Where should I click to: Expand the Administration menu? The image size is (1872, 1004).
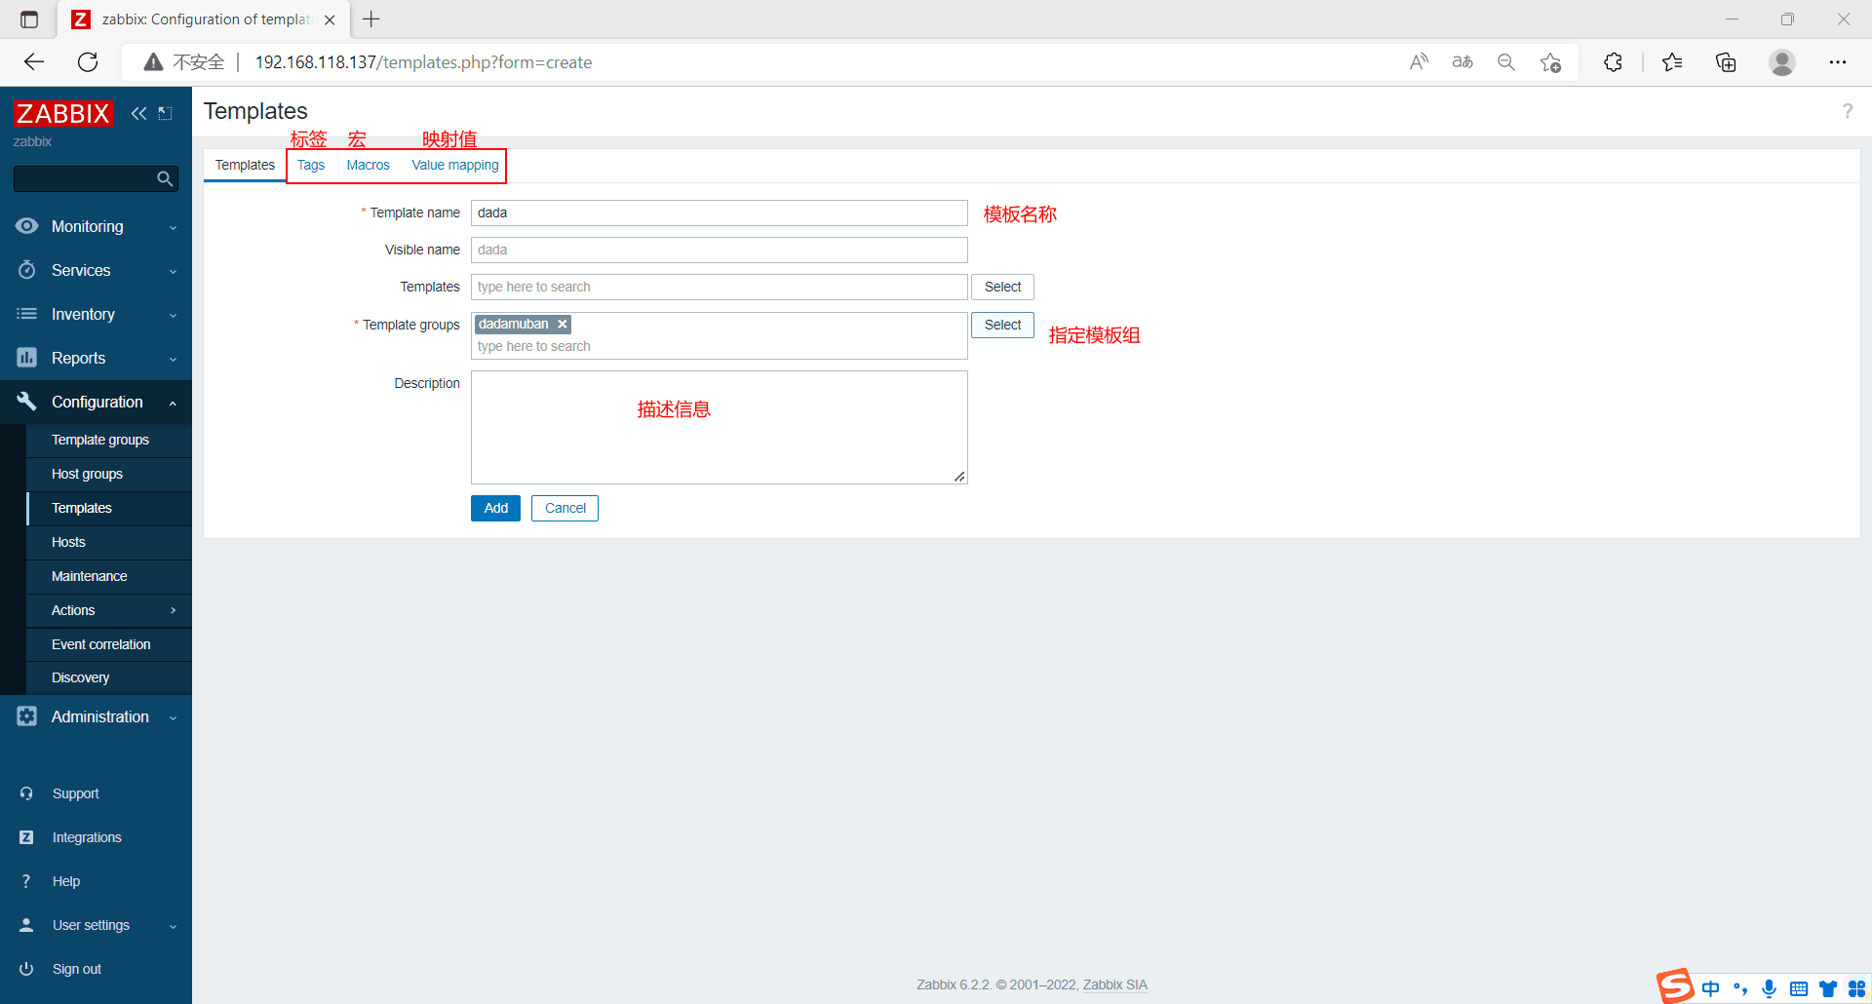click(x=173, y=717)
